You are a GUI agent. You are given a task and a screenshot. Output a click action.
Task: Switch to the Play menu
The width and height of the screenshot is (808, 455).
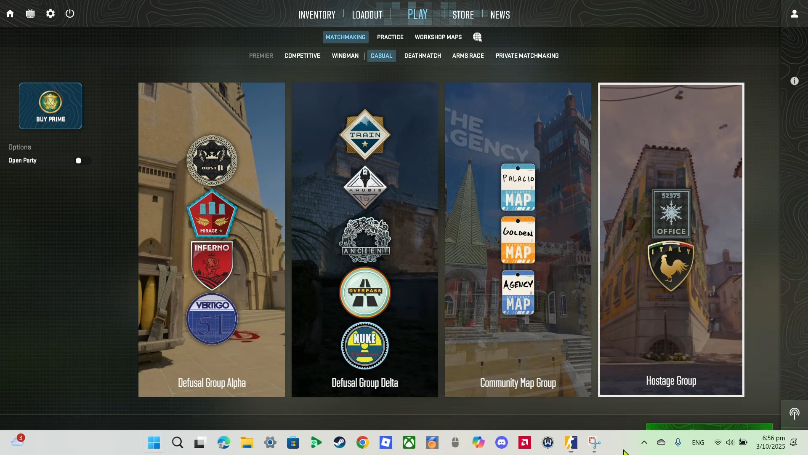(x=417, y=14)
